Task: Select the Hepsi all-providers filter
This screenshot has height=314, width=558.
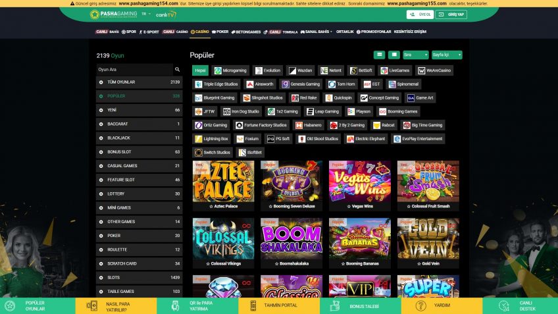Action: [x=200, y=70]
